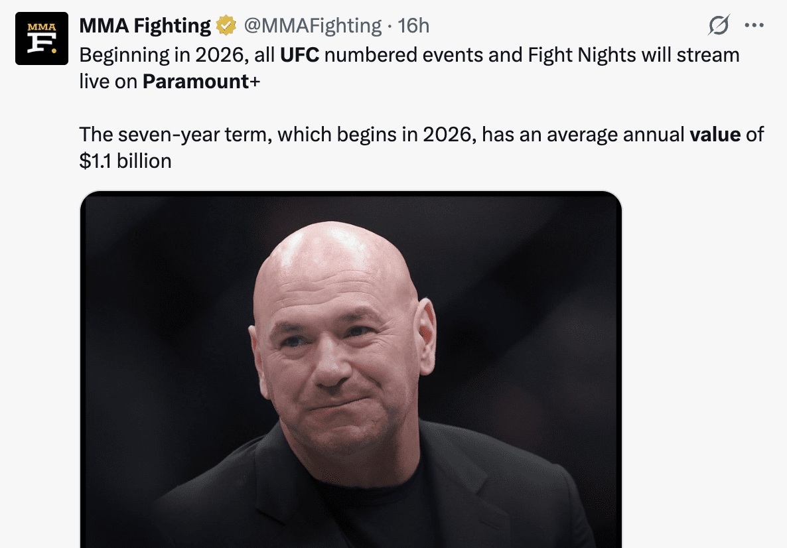Click the "will stream" words
787x548 pixels.
(x=690, y=54)
